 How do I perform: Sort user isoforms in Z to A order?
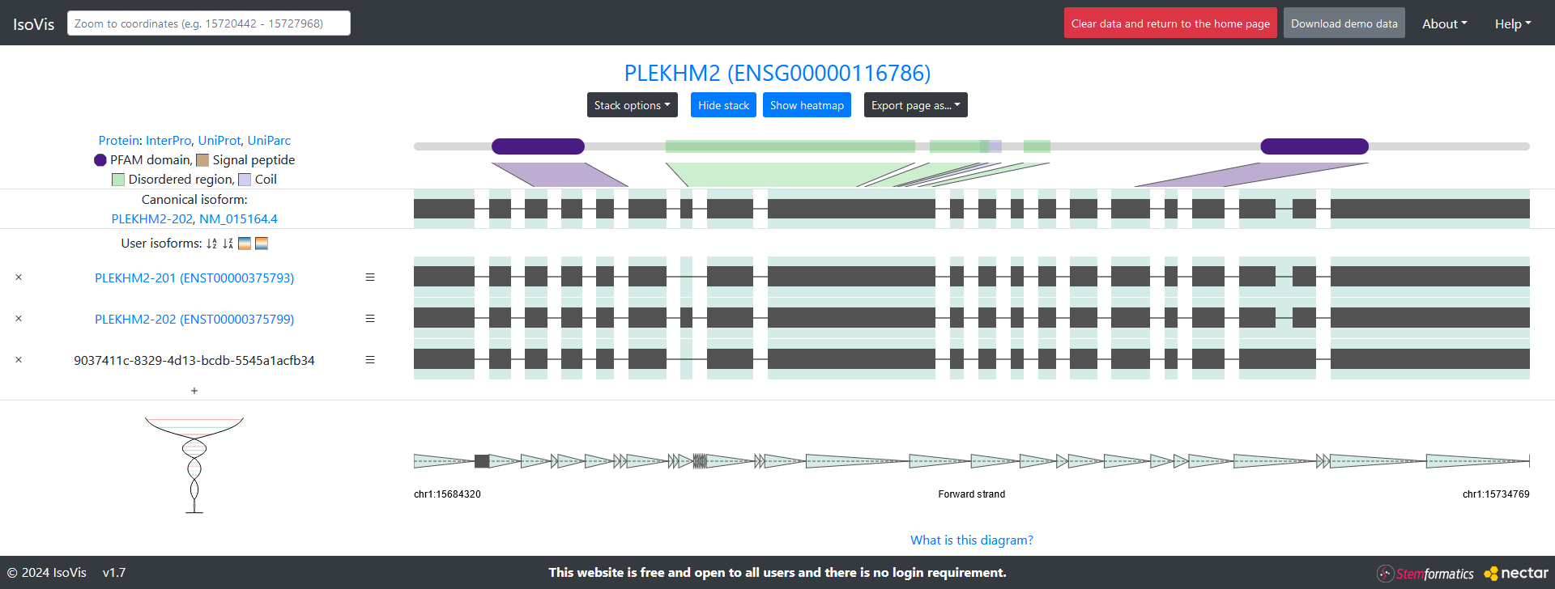[x=228, y=244]
